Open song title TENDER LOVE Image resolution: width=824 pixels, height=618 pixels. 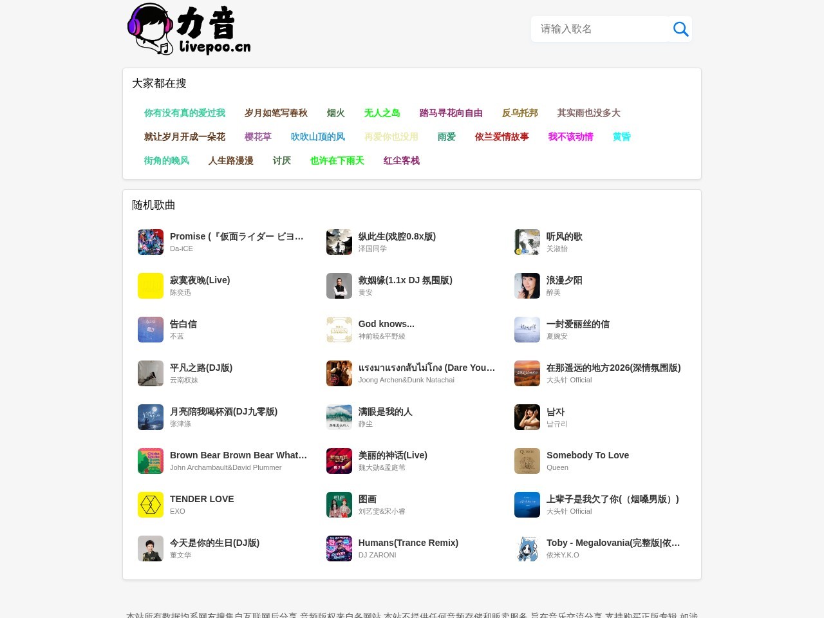[x=201, y=499]
